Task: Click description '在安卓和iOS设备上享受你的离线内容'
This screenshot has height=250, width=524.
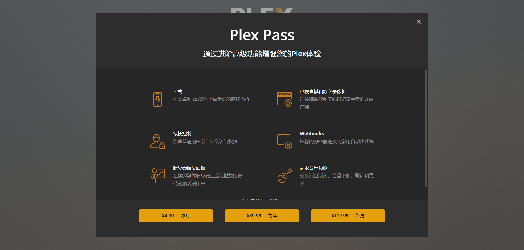Action: (211, 99)
